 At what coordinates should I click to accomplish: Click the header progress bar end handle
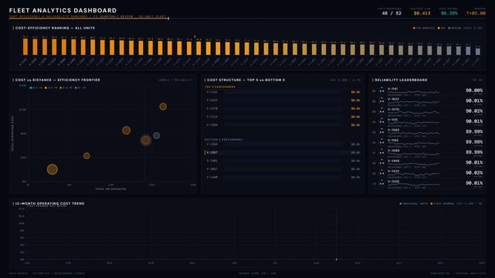(x=168, y=19)
